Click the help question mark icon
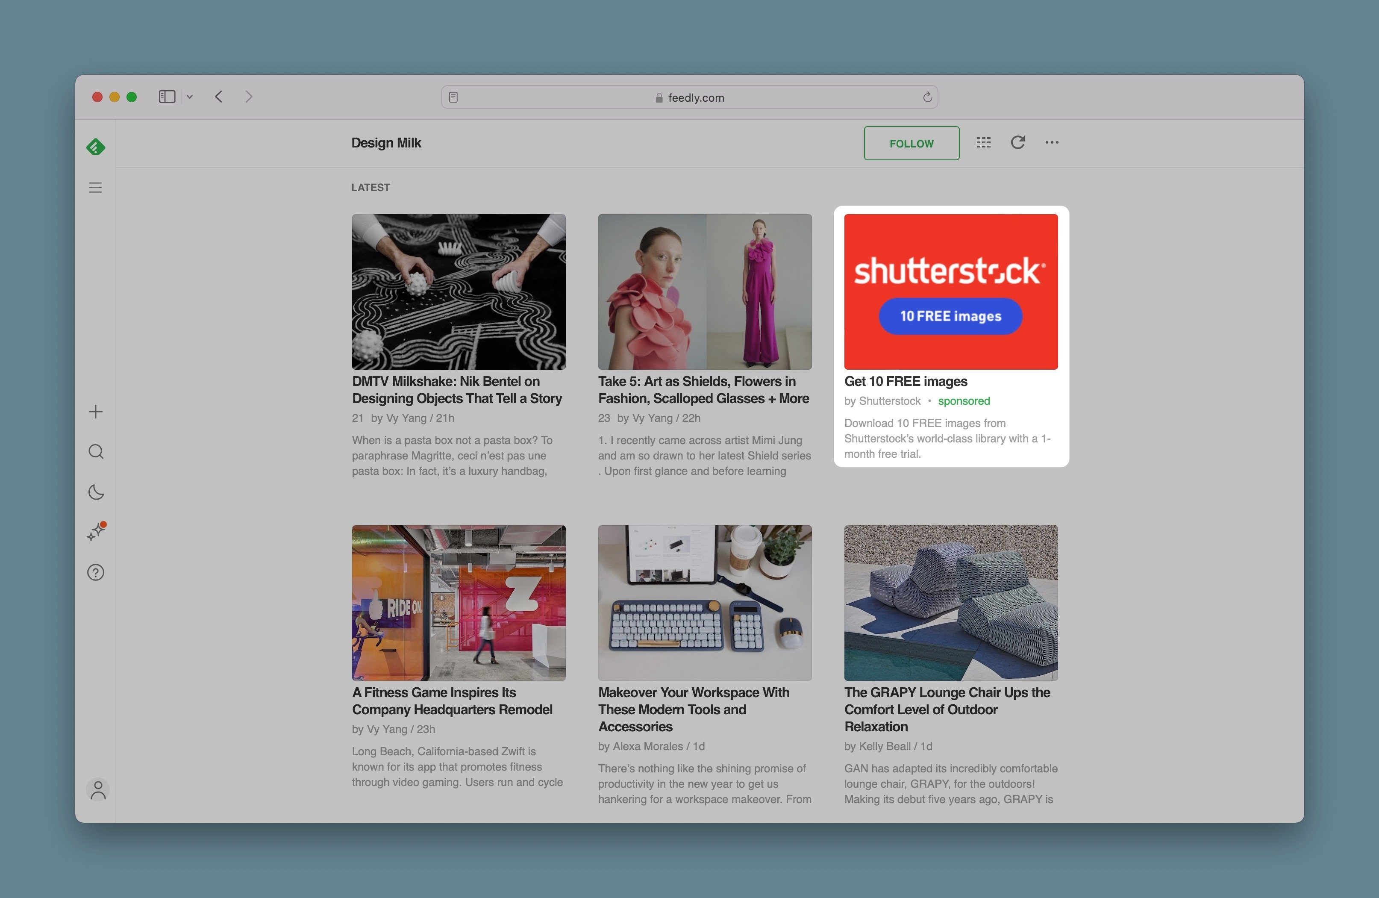 pos(97,574)
